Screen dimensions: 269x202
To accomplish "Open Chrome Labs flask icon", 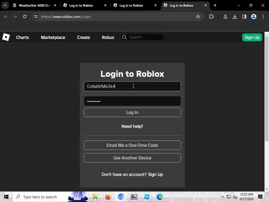I will [225, 17].
